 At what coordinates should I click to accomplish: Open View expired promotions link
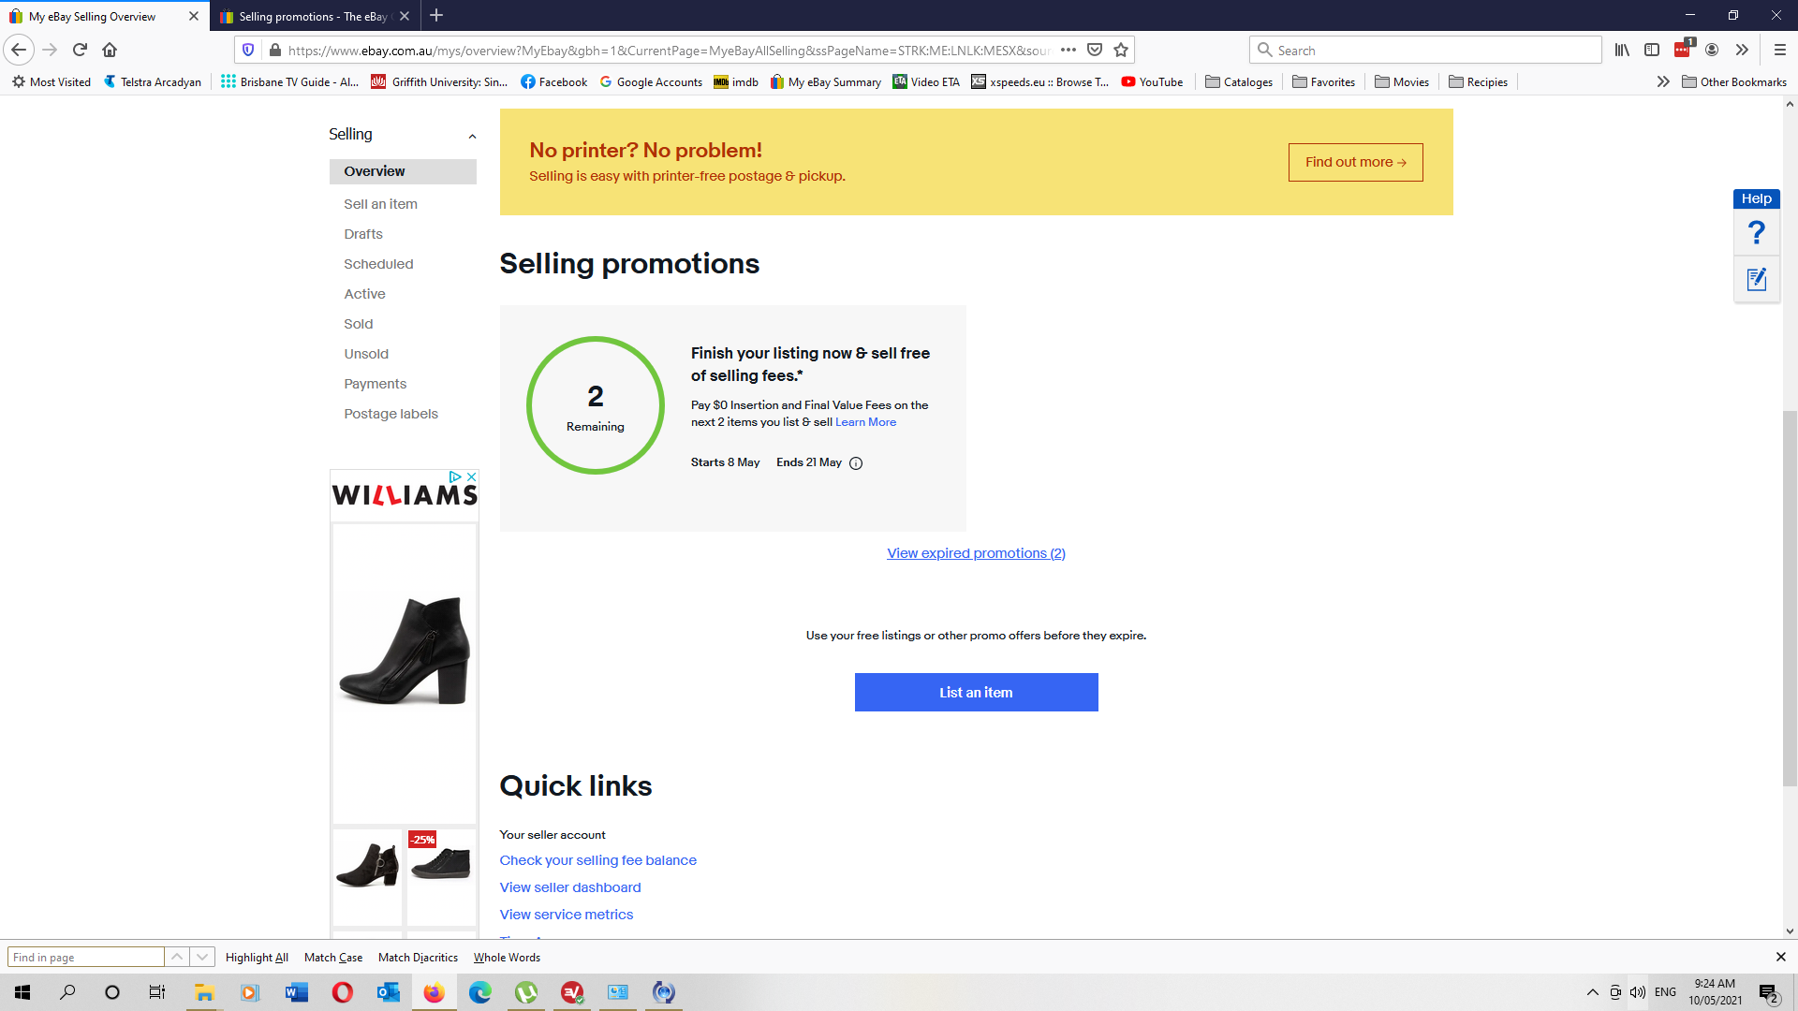(976, 553)
